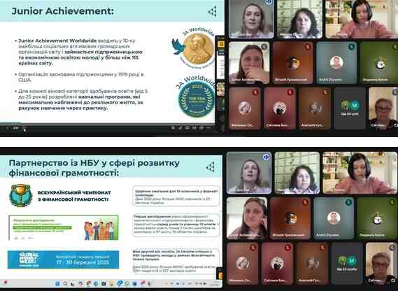This screenshot has height=291, width=398.
Task: Click the Global Money Week blue banner
Action: tap(63, 260)
